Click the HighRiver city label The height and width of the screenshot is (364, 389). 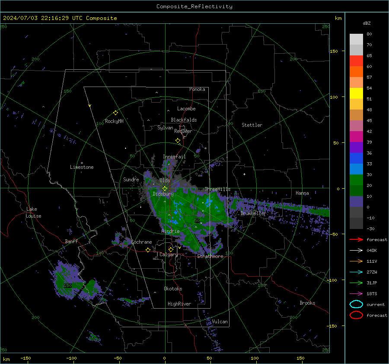(x=179, y=304)
